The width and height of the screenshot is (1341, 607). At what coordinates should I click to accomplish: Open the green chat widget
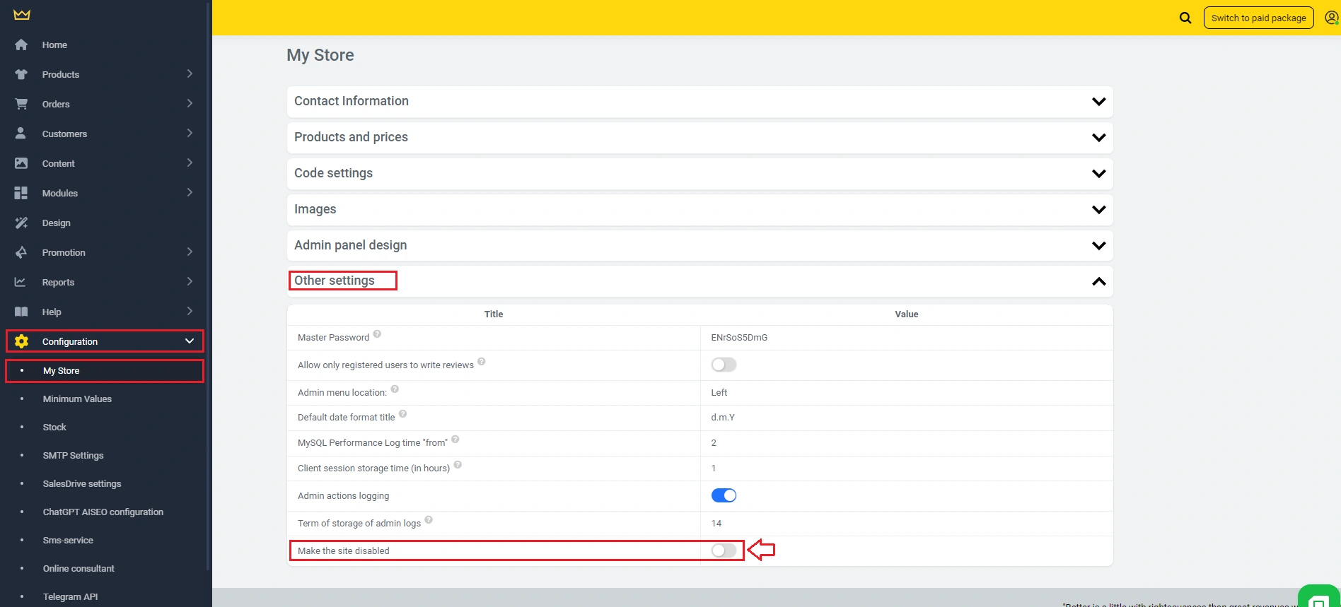[1318, 598]
